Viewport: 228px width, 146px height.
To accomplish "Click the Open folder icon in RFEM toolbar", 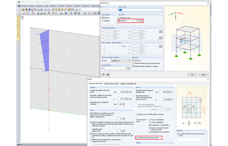I will pyautogui.click(x=23, y=9).
